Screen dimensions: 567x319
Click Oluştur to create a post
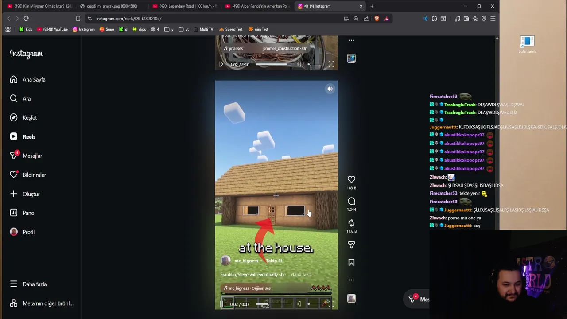(25, 194)
